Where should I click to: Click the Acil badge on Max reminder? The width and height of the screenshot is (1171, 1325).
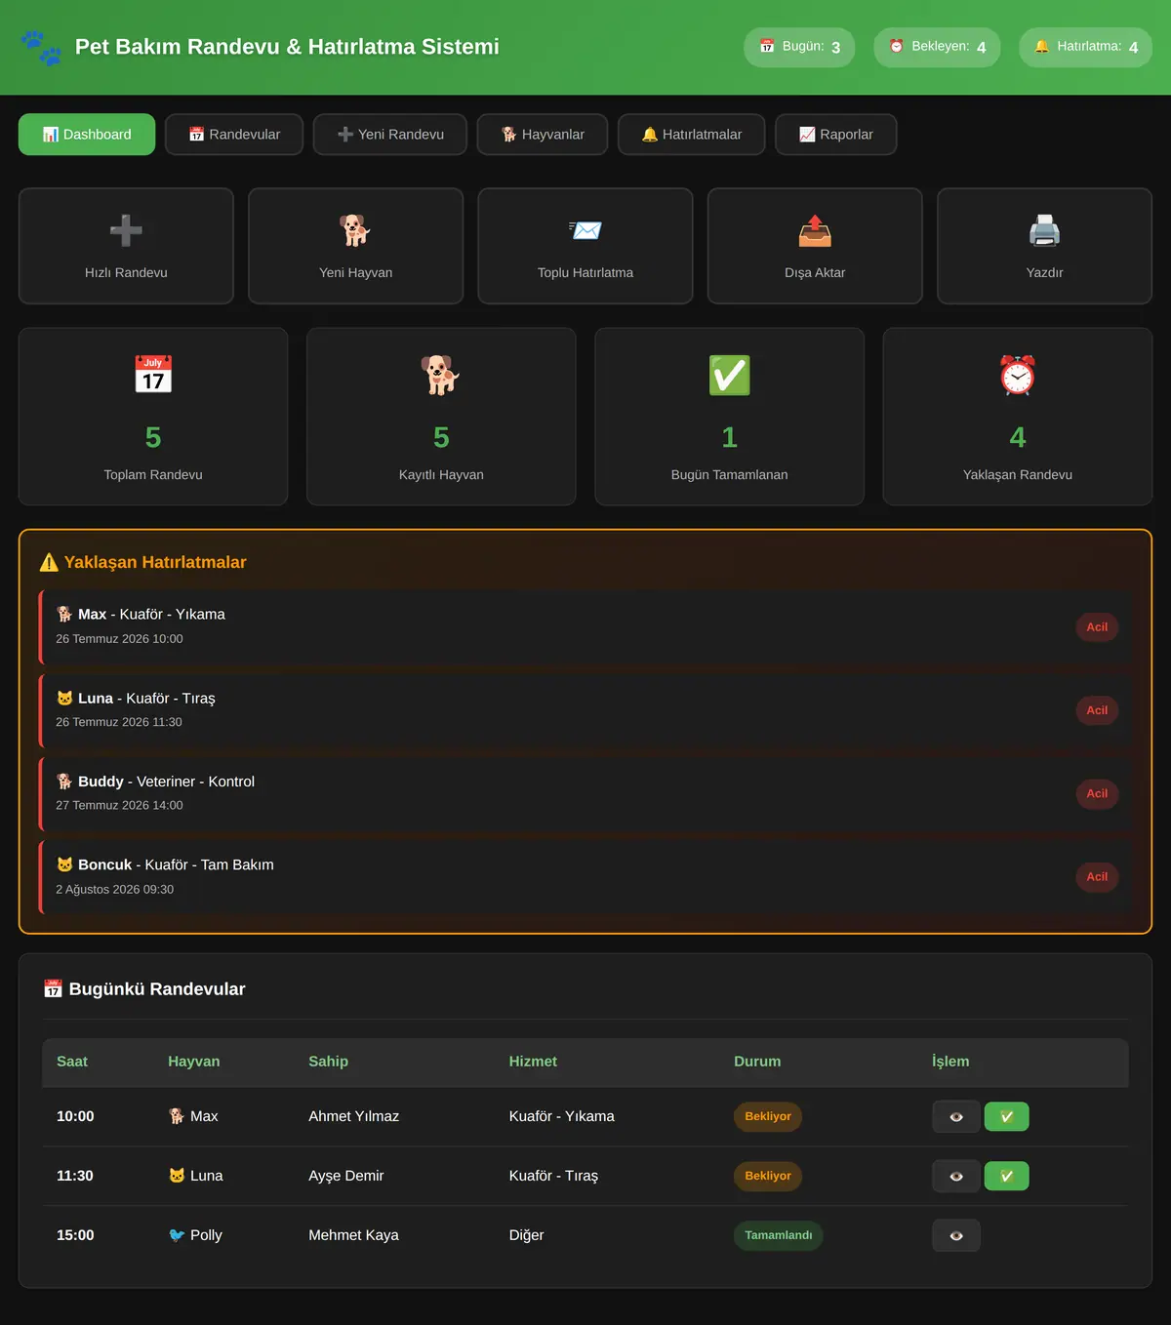click(1097, 627)
